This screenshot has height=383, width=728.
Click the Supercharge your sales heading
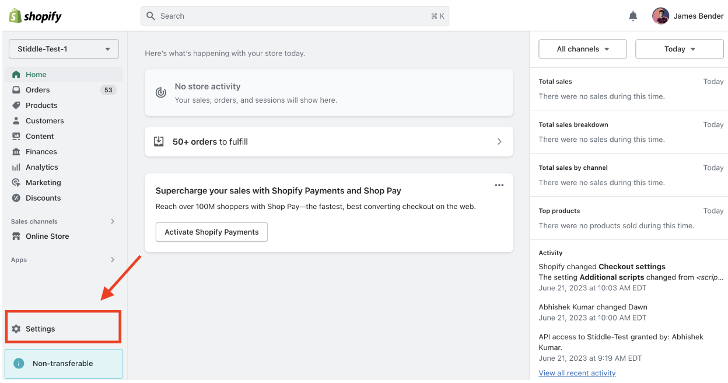pyautogui.click(x=278, y=190)
